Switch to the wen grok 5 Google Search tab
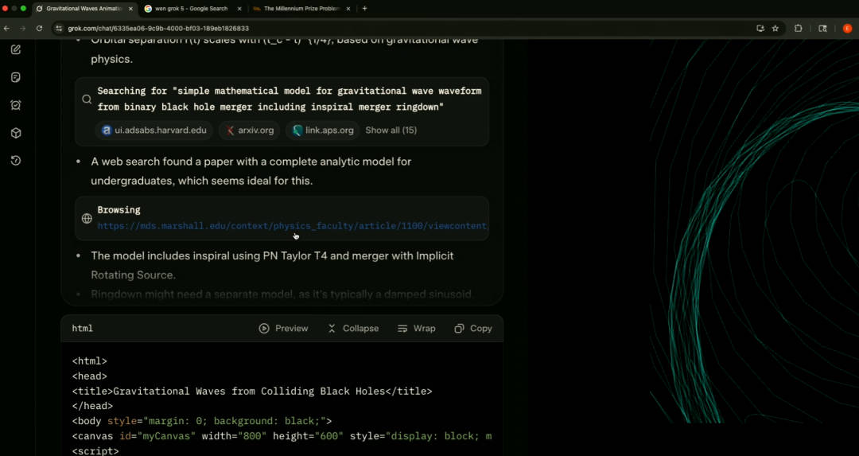 [191, 9]
